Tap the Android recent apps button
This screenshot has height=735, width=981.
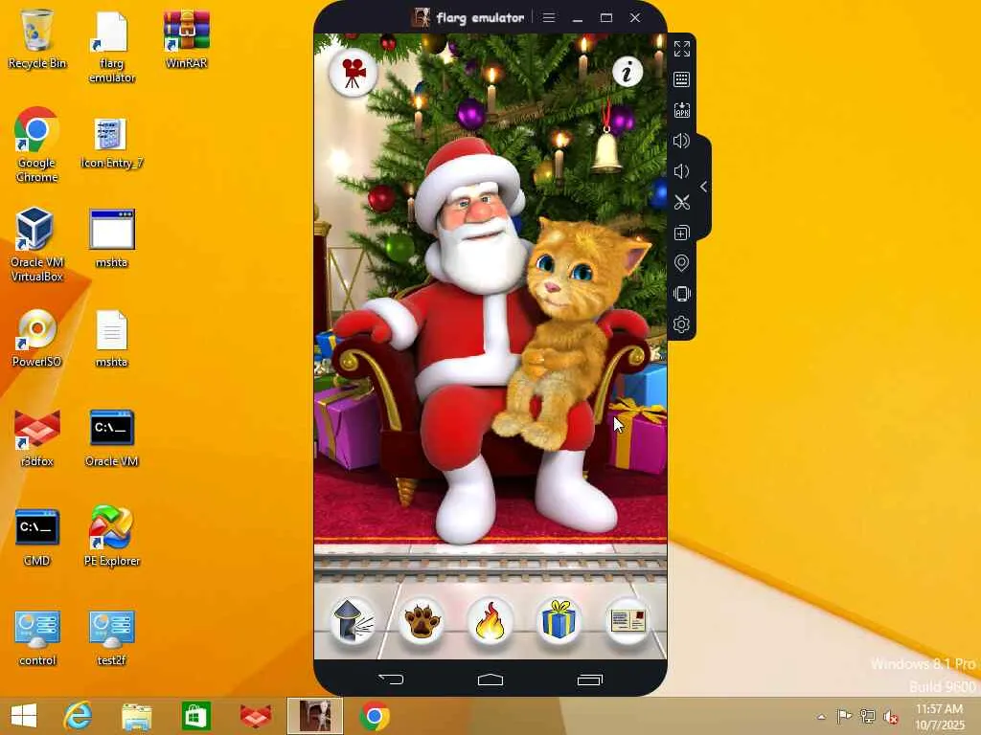pos(589,679)
